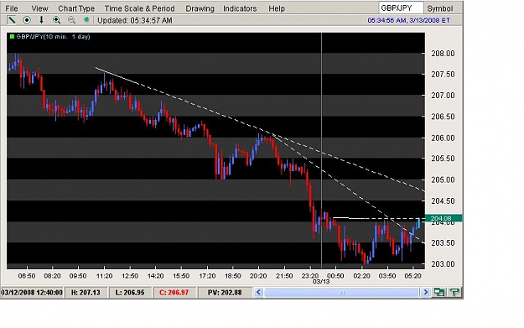524x328 pixels.
Task: Click the scrollbar right arrow
Action: (x=425, y=292)
